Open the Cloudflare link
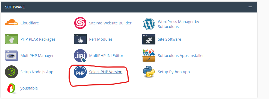Viewport: 269px width, 99px height. [29, 23]
